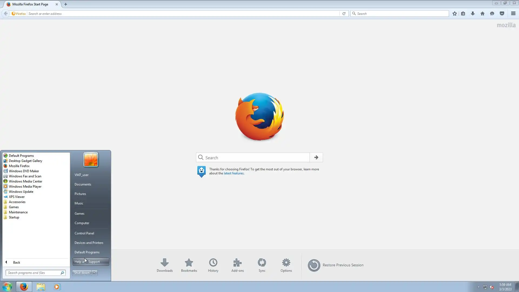
Task: Open the Firefox hamburger menu
Action: [x=513, y=14]
